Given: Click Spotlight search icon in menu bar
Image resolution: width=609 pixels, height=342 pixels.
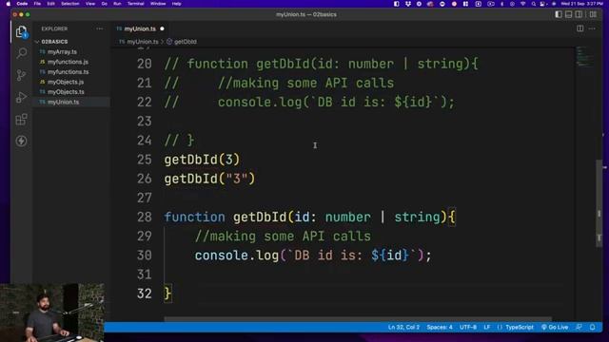Looking at the screenshot, I should pyautogui.click(x=533, y=4).
